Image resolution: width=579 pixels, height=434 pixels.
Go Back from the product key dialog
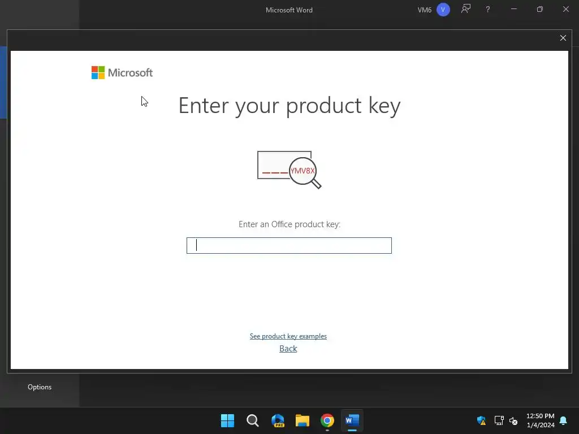click(288, 349)
